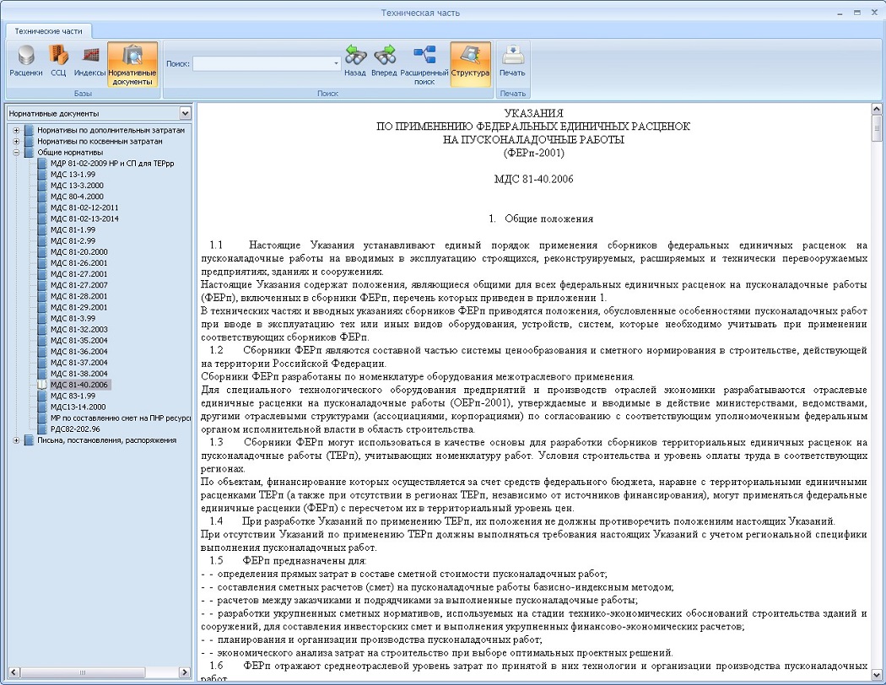Screen dimensions: 886x685
Task: Expand Нормативы по косвенным затратам node
Action: click(x=16, y=142)
